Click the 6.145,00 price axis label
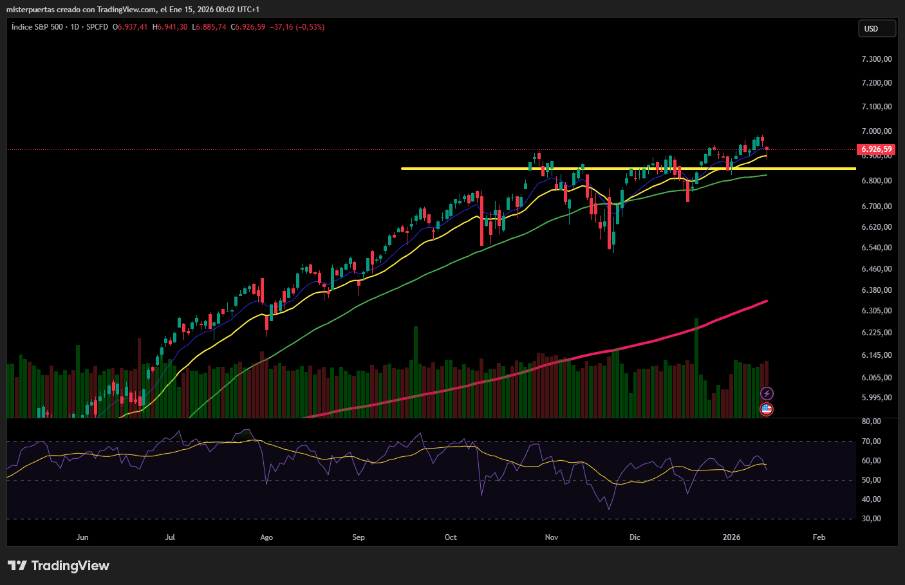905x585 pixels. coord(877,355)
